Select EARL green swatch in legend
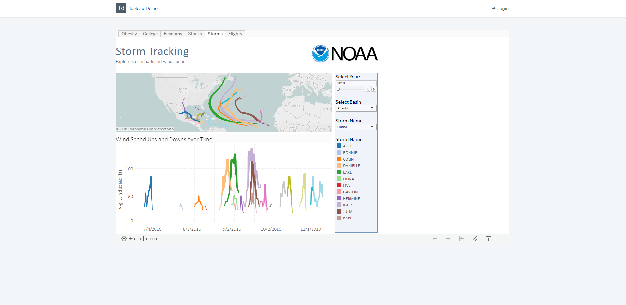The width and height of the screenshot is (626, 305). pyautogui.click(x=339, y=172)
